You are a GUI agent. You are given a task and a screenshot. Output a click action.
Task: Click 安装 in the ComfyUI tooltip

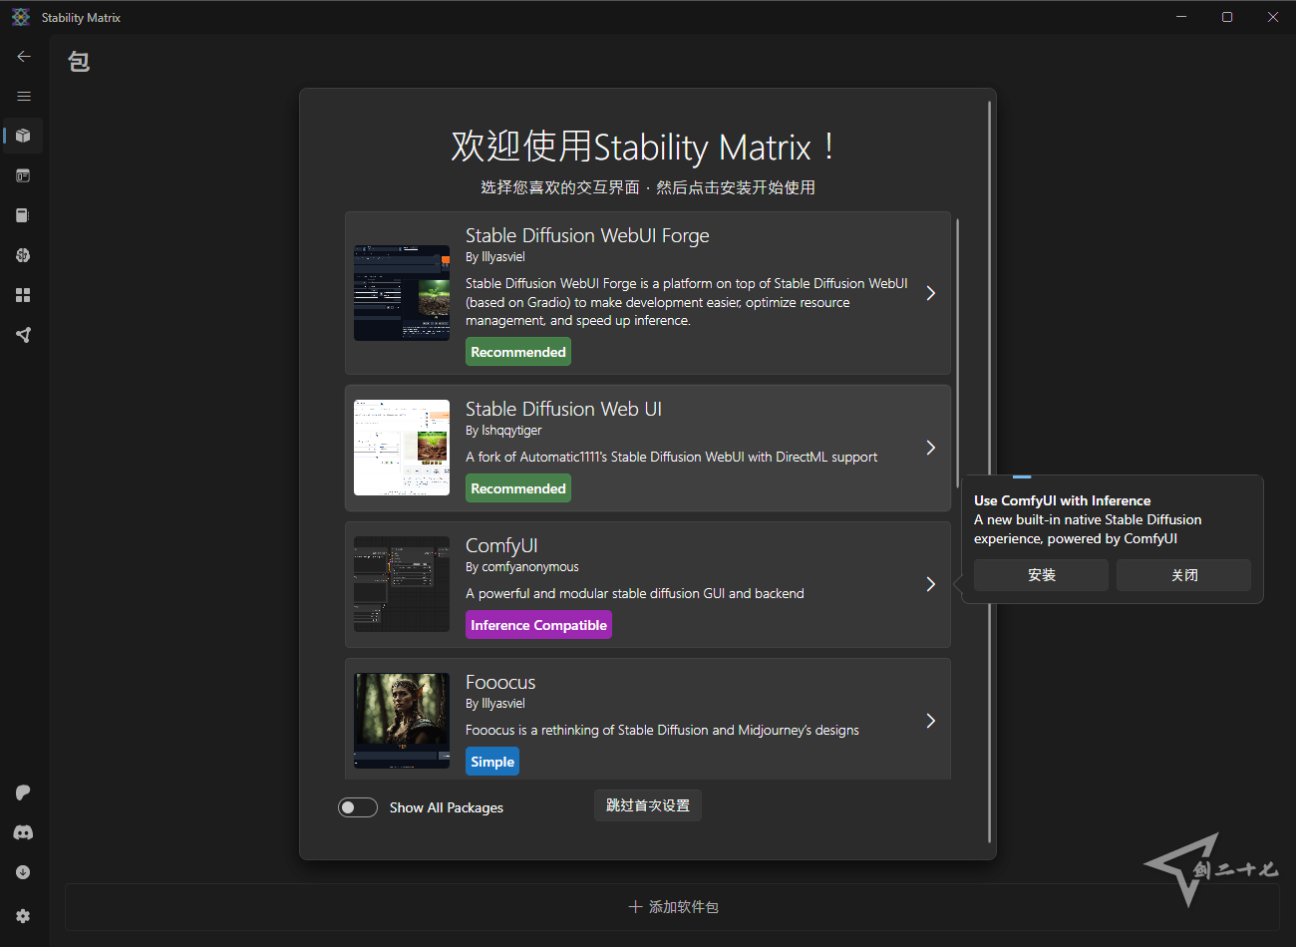(1041, 575)
